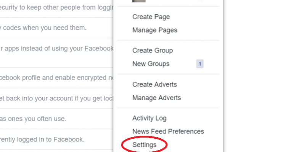Open the 'get back into your account' row
The image size is (286, 152).
click(x=56, y=98)
